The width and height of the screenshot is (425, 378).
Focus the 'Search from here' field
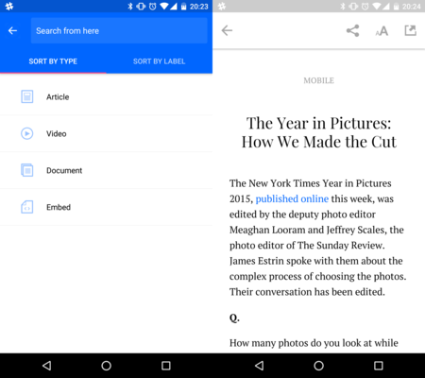tap(119, 30)
